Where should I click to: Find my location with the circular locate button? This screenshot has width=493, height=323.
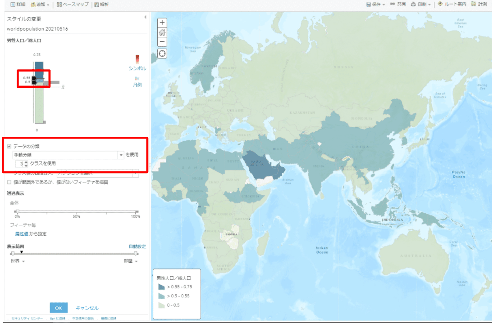point(162,54)
